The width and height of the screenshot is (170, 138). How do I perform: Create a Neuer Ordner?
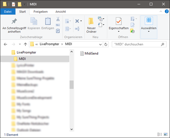tap(91, 25)
